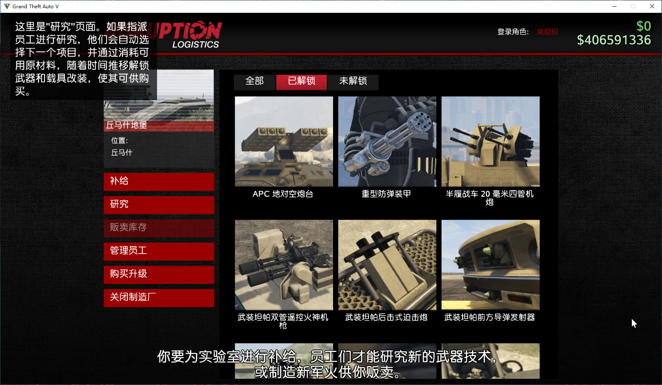Click the $406591336 bank balance
Screen dimensions: 662x385
[614, 40]
